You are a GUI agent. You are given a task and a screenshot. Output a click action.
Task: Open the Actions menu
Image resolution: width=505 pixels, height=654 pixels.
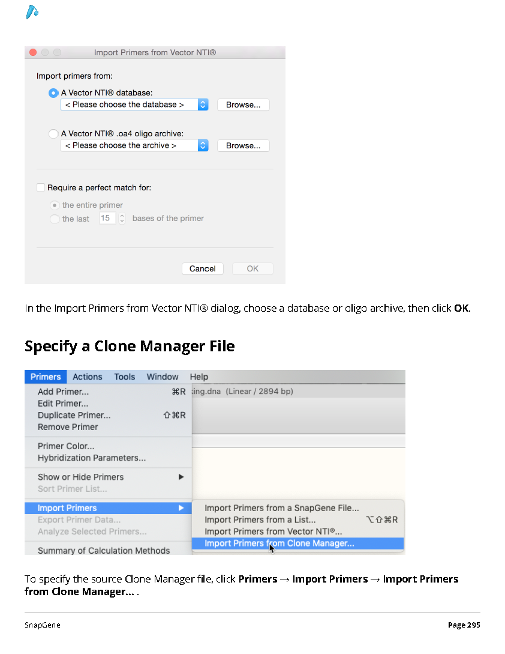(88, 377)
